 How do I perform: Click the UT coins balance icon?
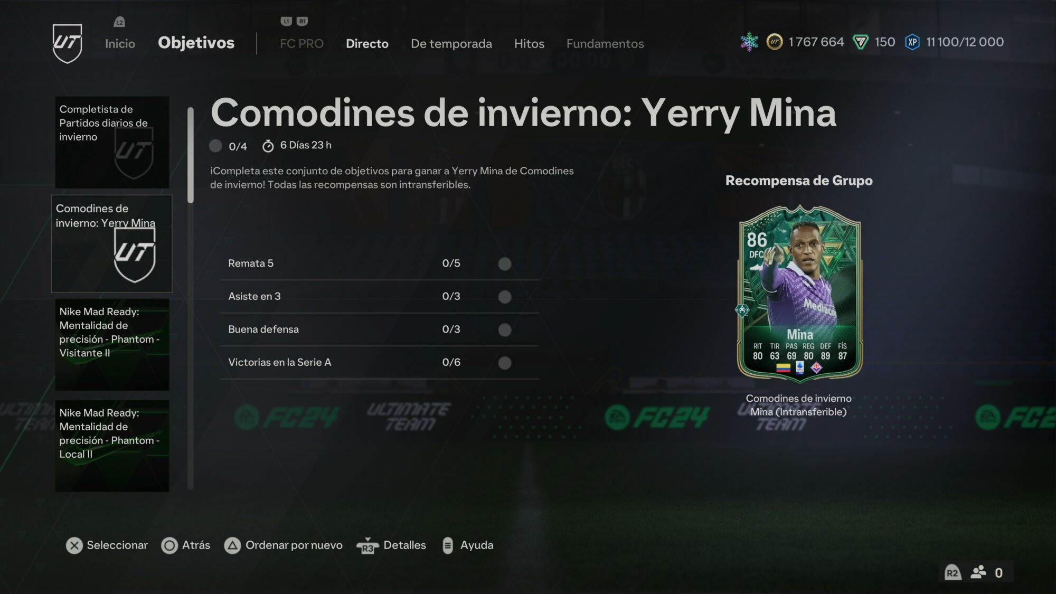point(775,42)
